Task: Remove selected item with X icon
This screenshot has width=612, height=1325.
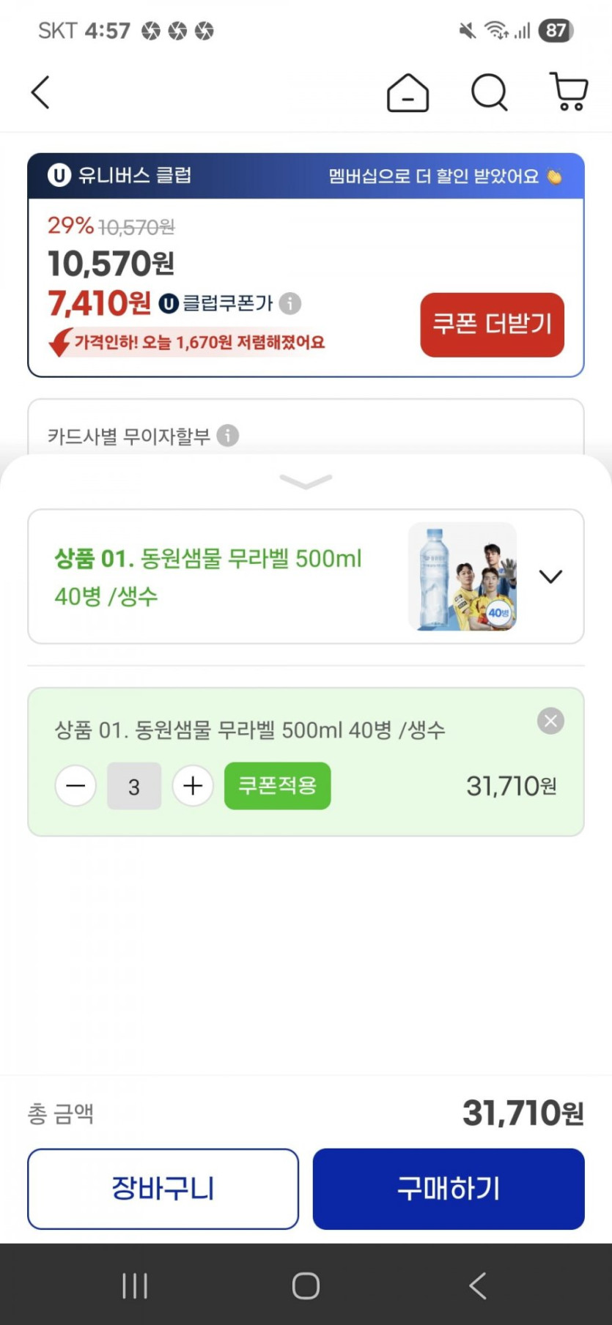Action: pyautogui.click(x=550, y=721)
